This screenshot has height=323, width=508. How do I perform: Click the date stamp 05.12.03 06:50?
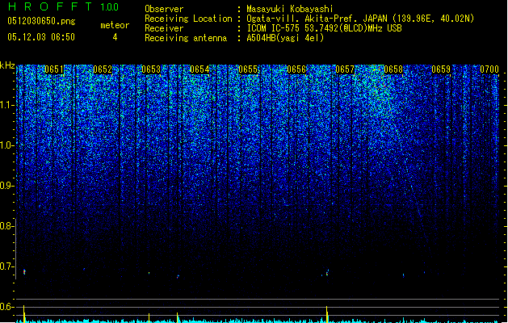(x=41, y=37)
